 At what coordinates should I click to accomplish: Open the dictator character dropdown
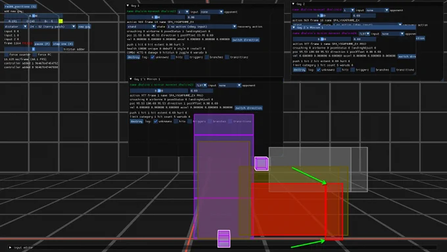coord(16,26)
